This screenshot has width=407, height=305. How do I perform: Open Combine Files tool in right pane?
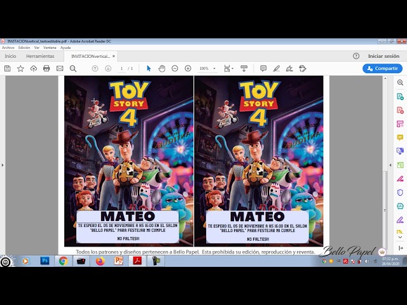[x=400, y=151]
